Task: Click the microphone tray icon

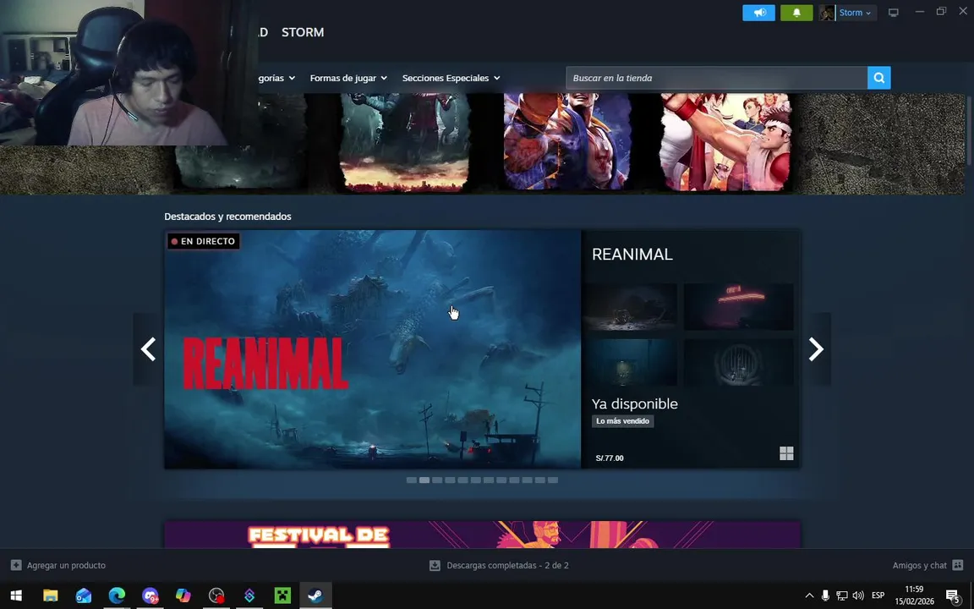Action: pyautogui.click(x=825, y=595)
